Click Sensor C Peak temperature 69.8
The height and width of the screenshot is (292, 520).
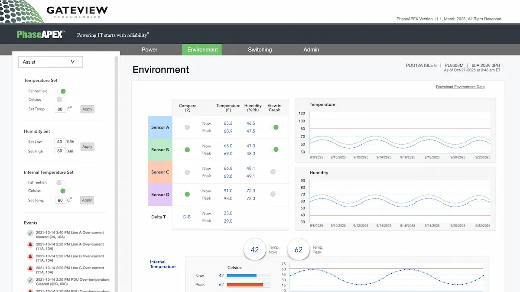tap(228, 176)
